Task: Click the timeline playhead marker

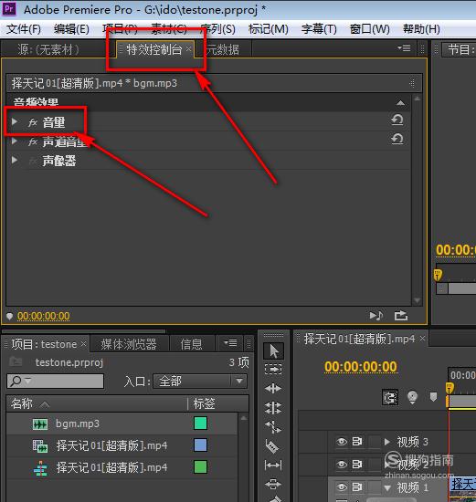Action: pos(450,388)
